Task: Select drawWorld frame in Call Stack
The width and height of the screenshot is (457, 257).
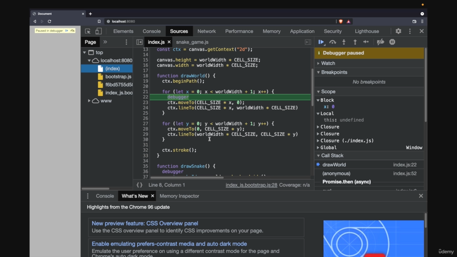Action: point(334,165)
